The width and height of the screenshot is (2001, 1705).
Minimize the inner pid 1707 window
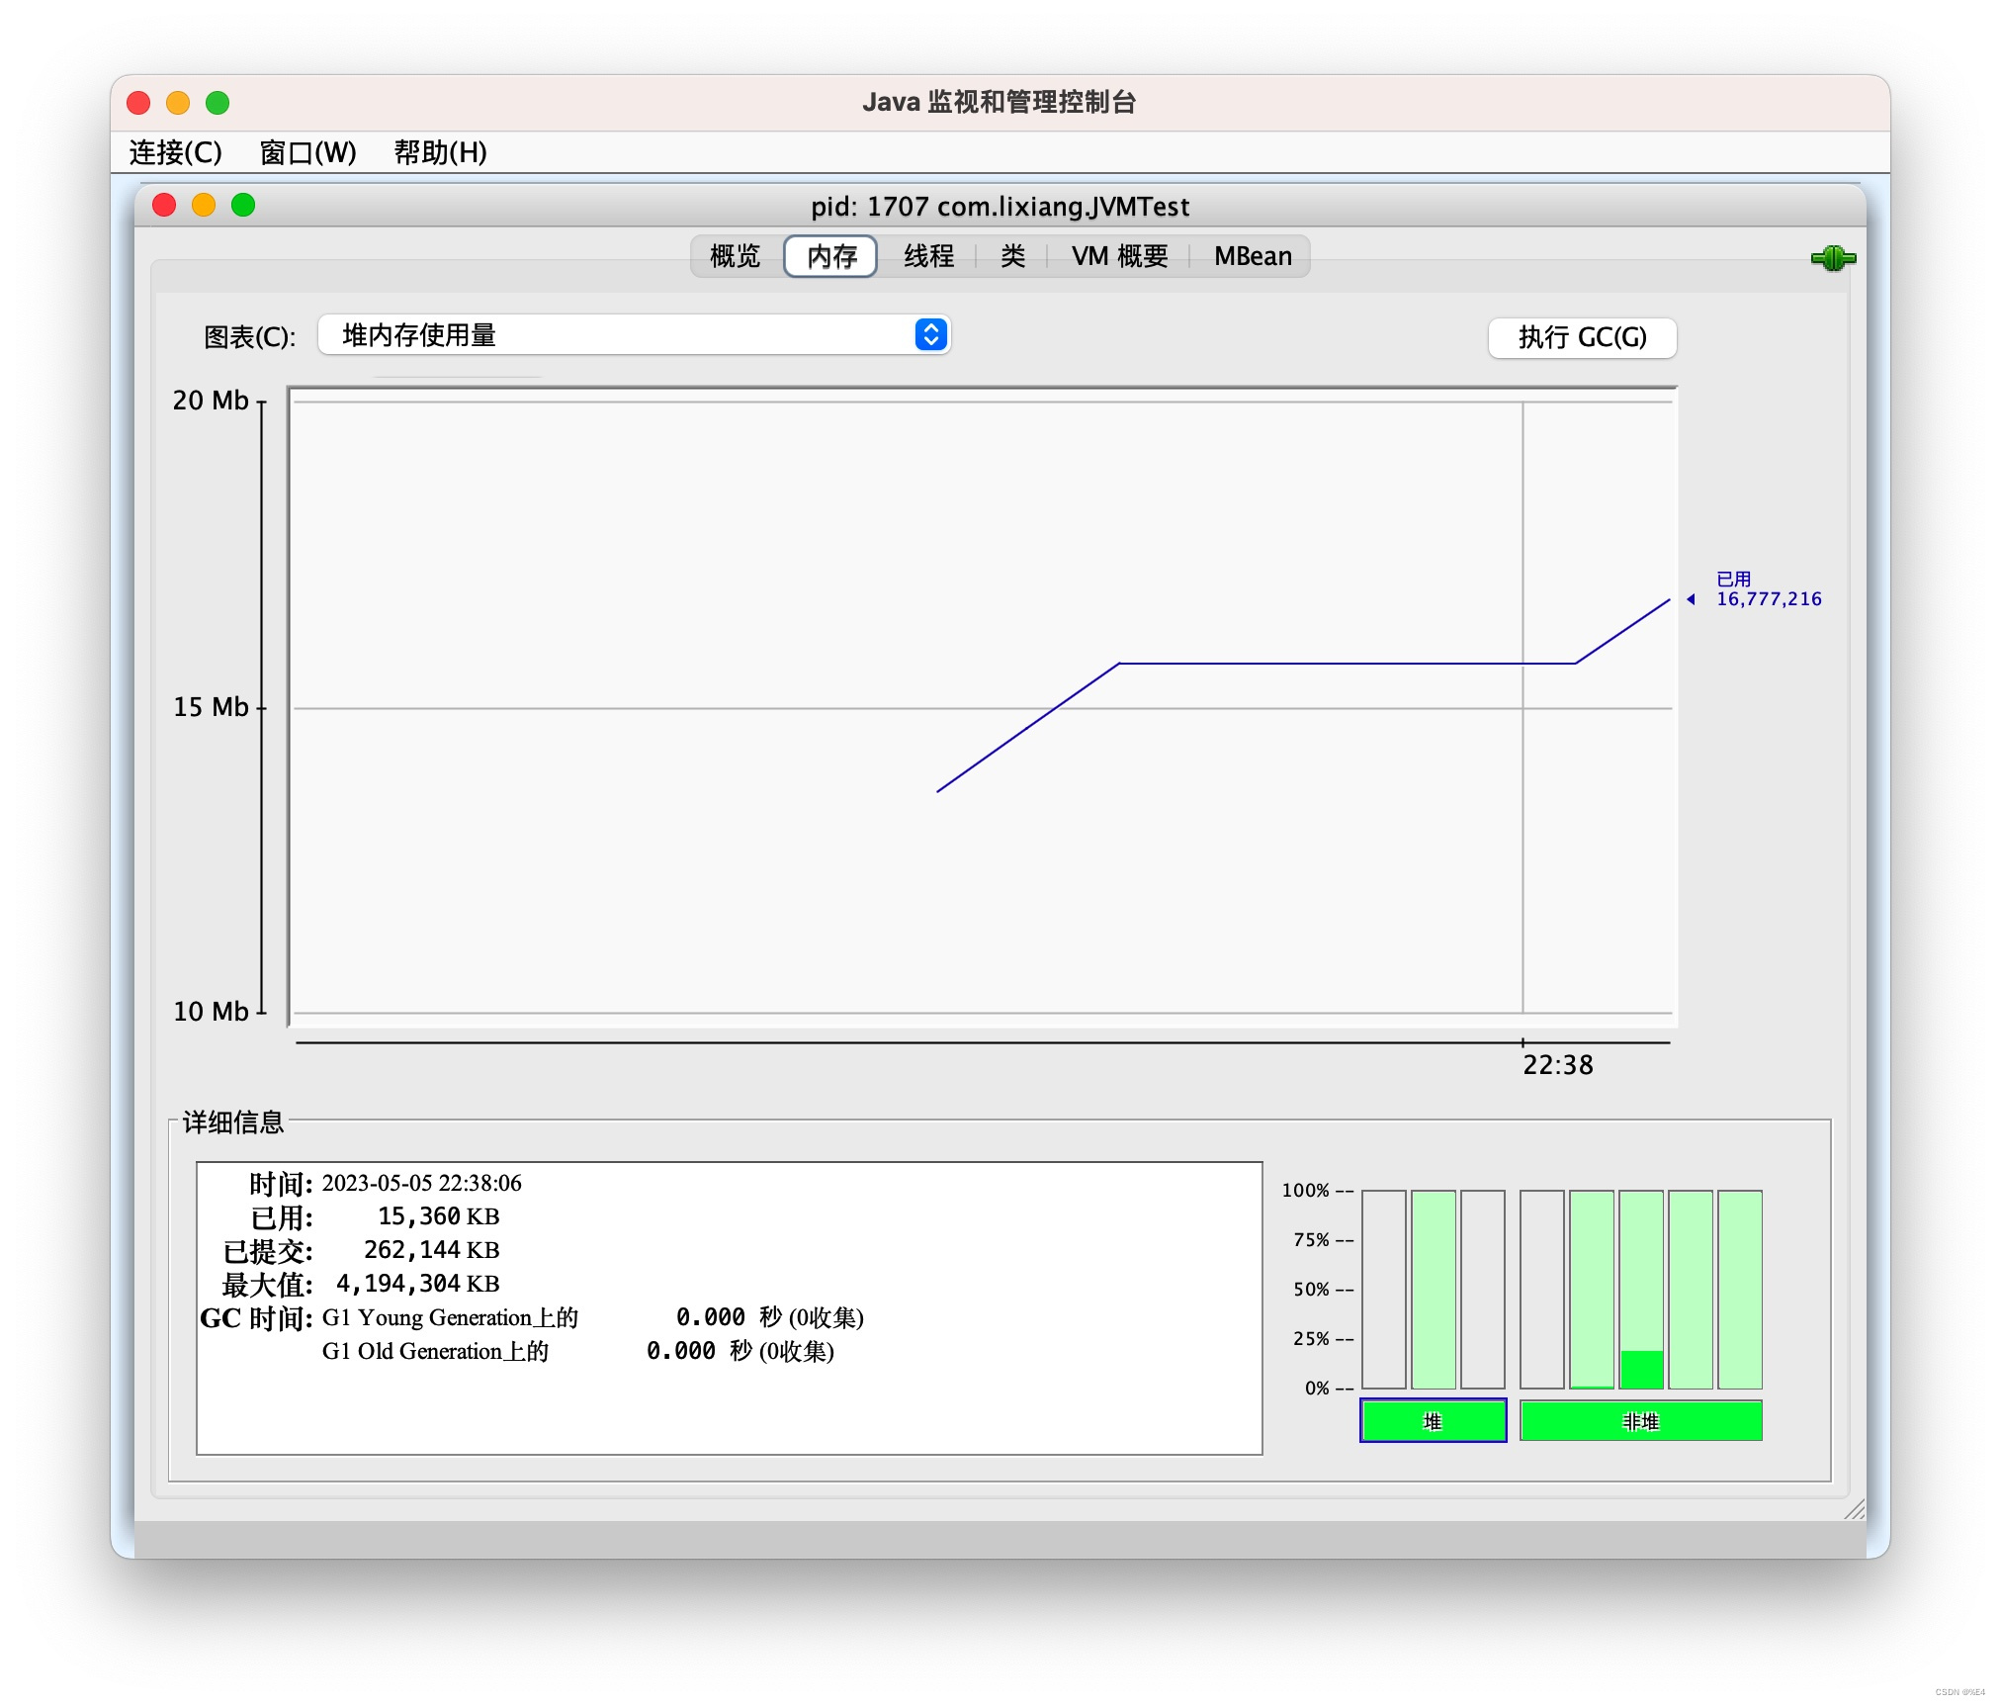coord(204,205)
